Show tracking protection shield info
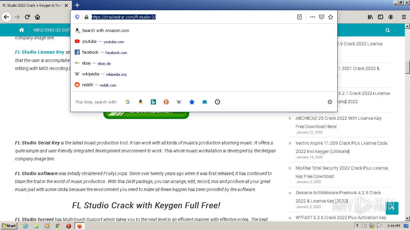The height and width of the screenshot is (230, 410). (x=77, y=17)
